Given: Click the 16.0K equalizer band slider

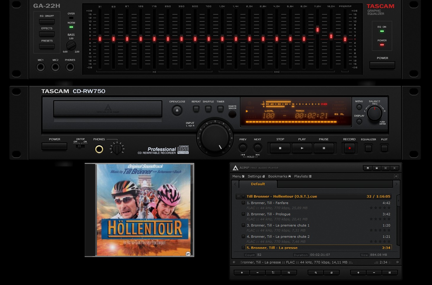Looking at the screenshot, I should tap(331, 36).
